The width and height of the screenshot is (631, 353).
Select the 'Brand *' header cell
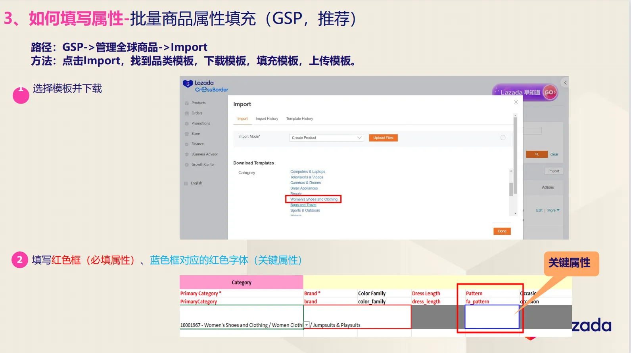330,294
